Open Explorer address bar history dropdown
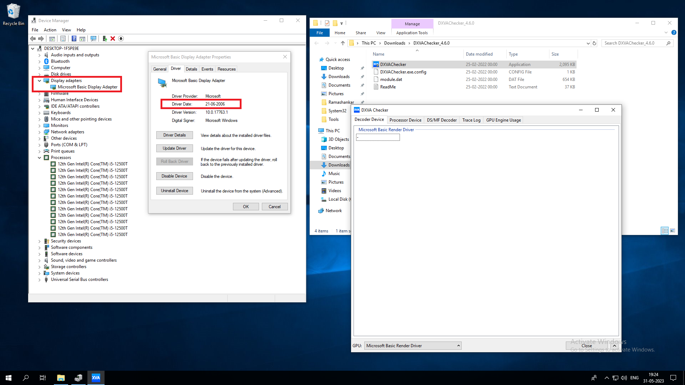The height and width of the screenshot is (385, 685). tap(588, 43)
